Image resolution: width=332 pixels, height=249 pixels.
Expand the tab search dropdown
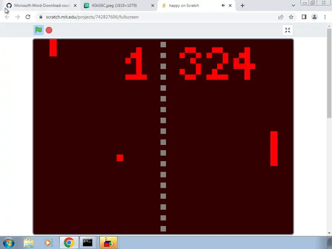[293, 6]
